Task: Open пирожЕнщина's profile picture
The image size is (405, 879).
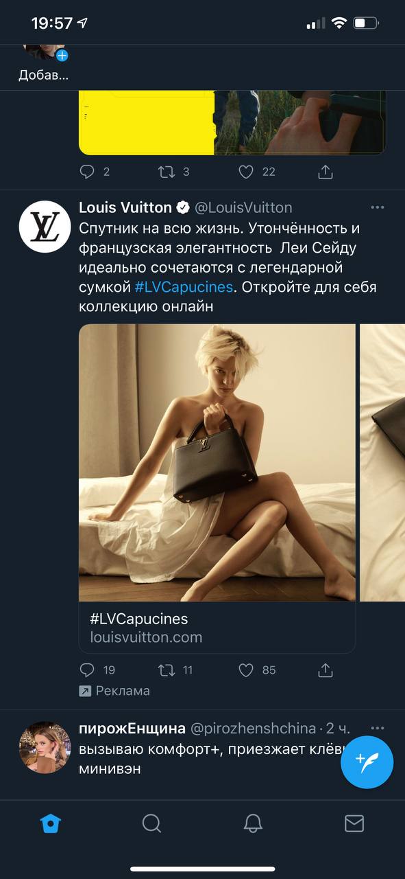Action: click(45, 747)
